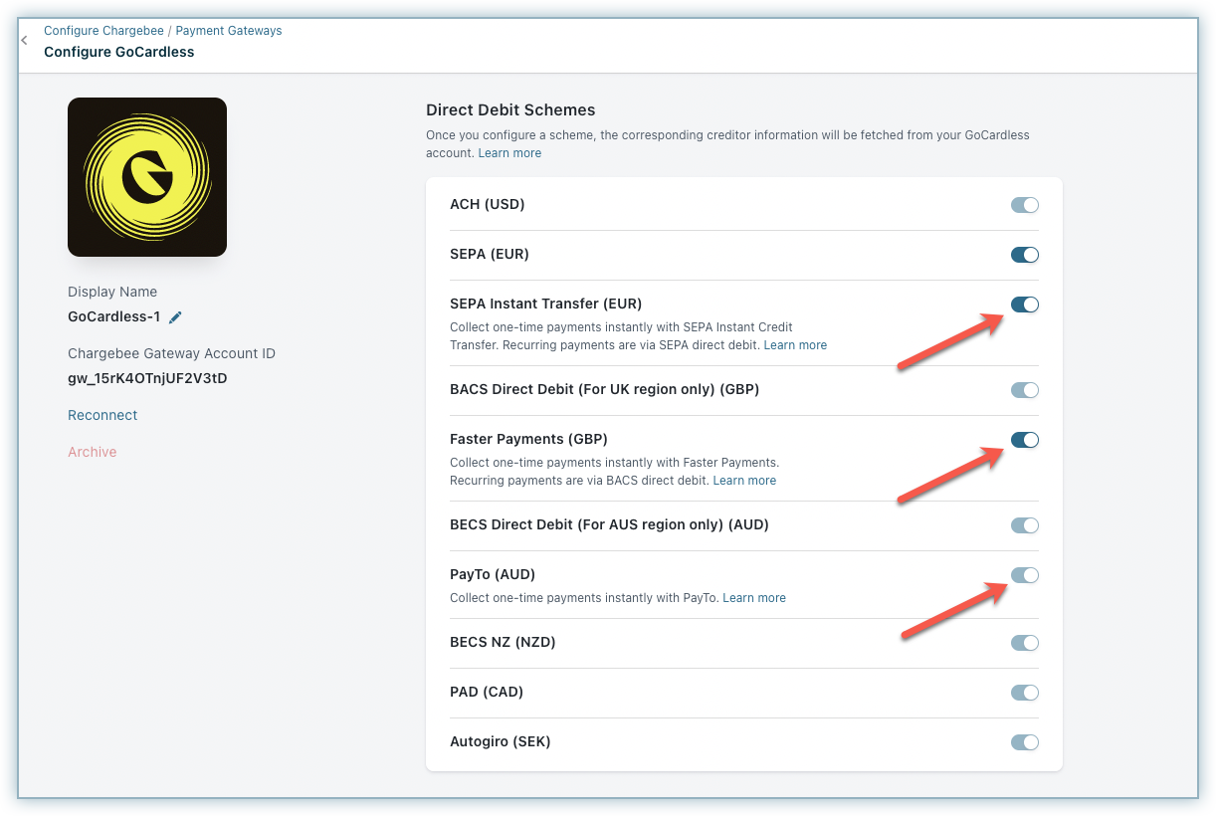Screen dimensions: 1216x816
Task: Open Learn more for SEPA Instant Transfer
Action: 795,345
